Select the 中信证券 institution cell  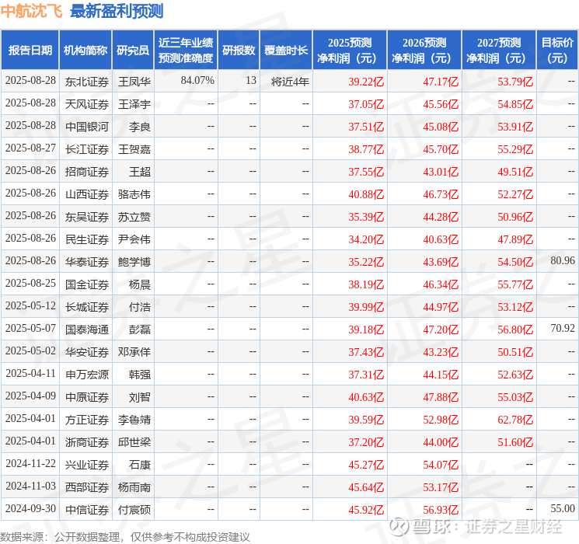click(x=87, y=510)
